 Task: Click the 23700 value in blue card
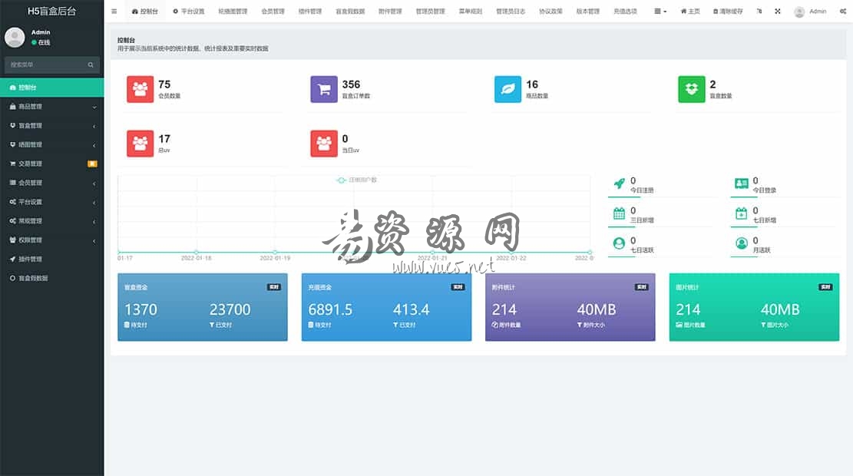pos(230,309)
